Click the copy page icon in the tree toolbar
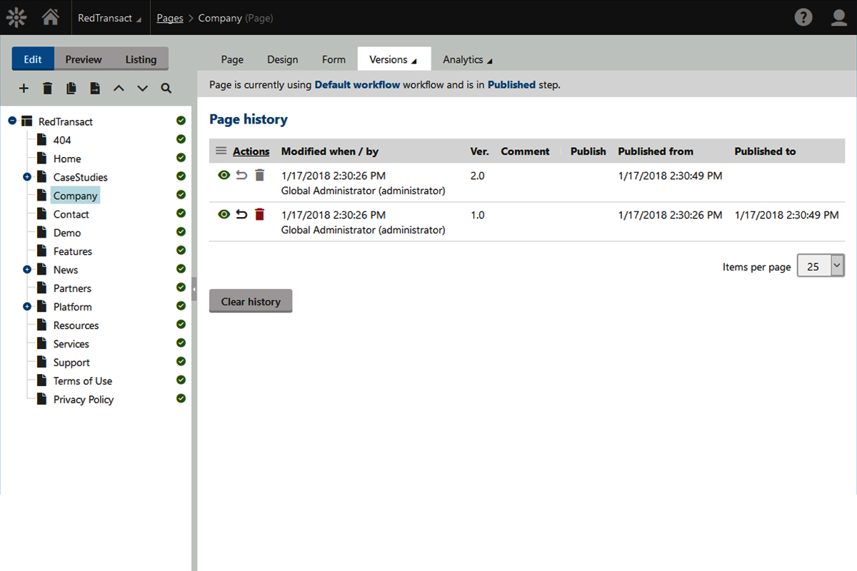This screenshot has height=571, width=857. point(71,89)
